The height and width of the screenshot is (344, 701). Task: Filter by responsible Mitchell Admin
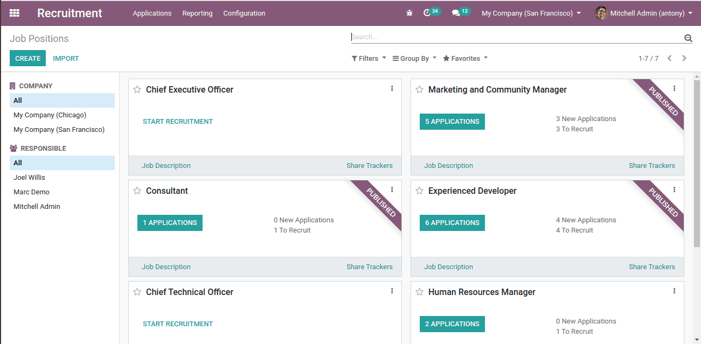point(62,207)
